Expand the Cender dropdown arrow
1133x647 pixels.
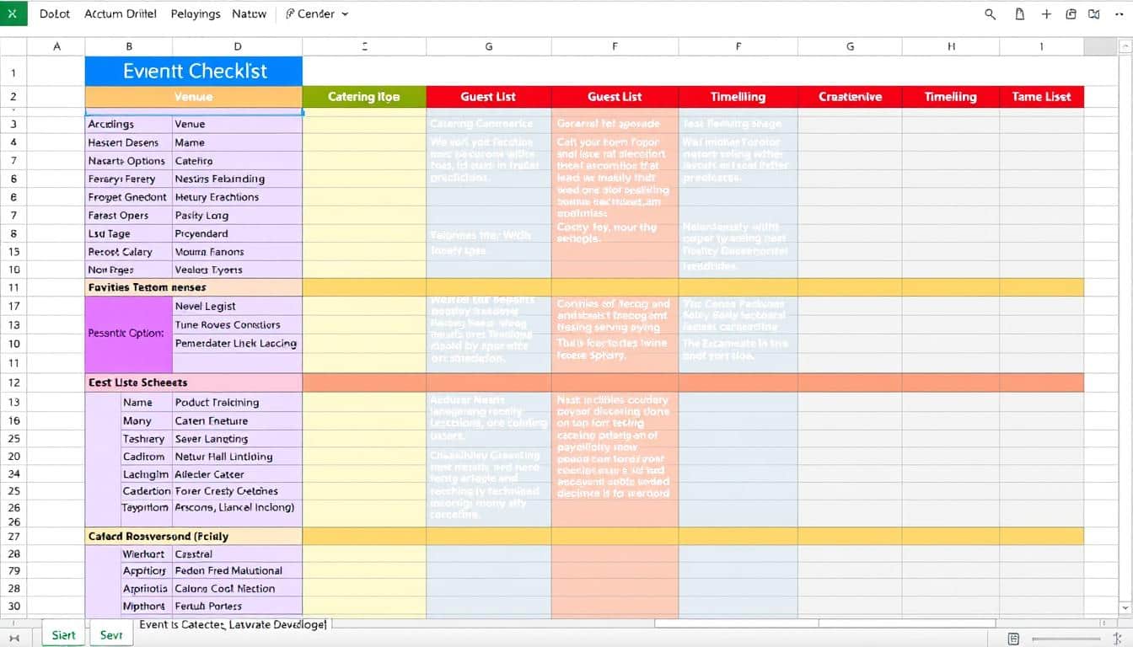click(x=345, y=14)
